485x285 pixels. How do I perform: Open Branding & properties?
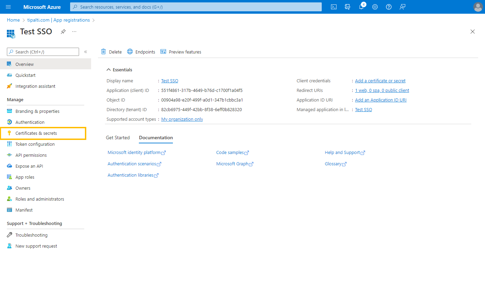(37, 111)
